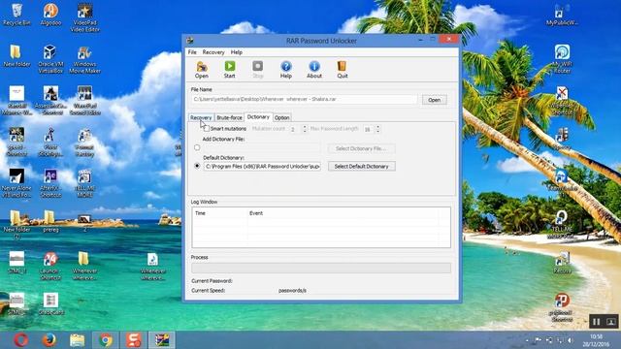Select the My WiFi Router desktop shortcut
Image resolution: width=621 pixels, height=349 pixels.
tap(562, 59)
